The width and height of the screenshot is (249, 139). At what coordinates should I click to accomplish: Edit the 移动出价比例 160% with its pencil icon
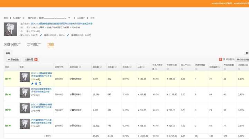(68, 35)
